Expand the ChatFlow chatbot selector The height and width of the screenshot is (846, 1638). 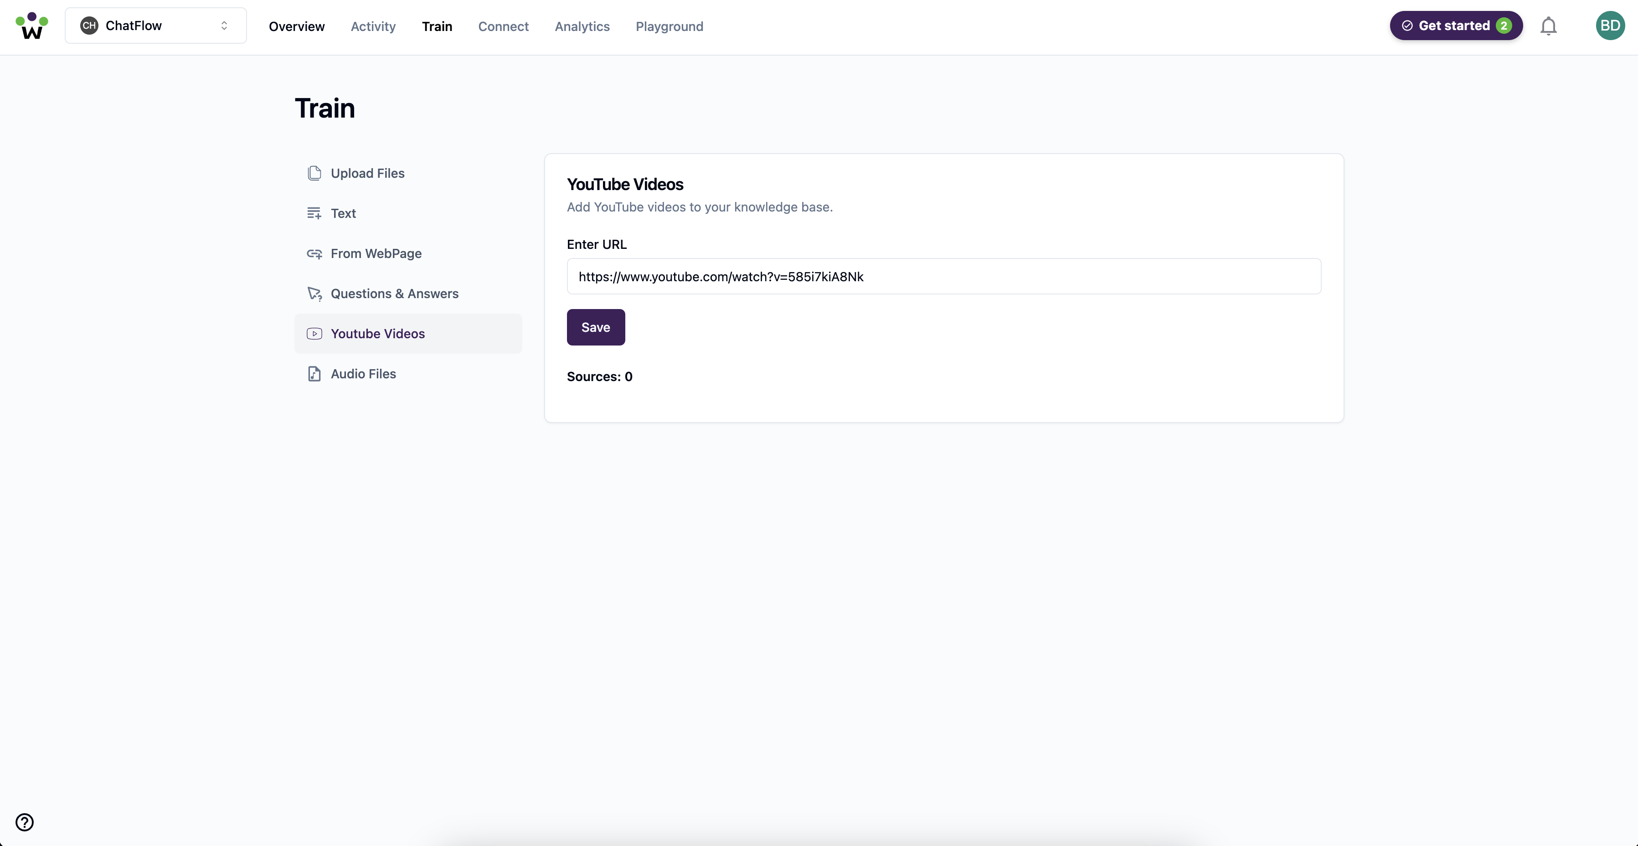pos(156,26)
